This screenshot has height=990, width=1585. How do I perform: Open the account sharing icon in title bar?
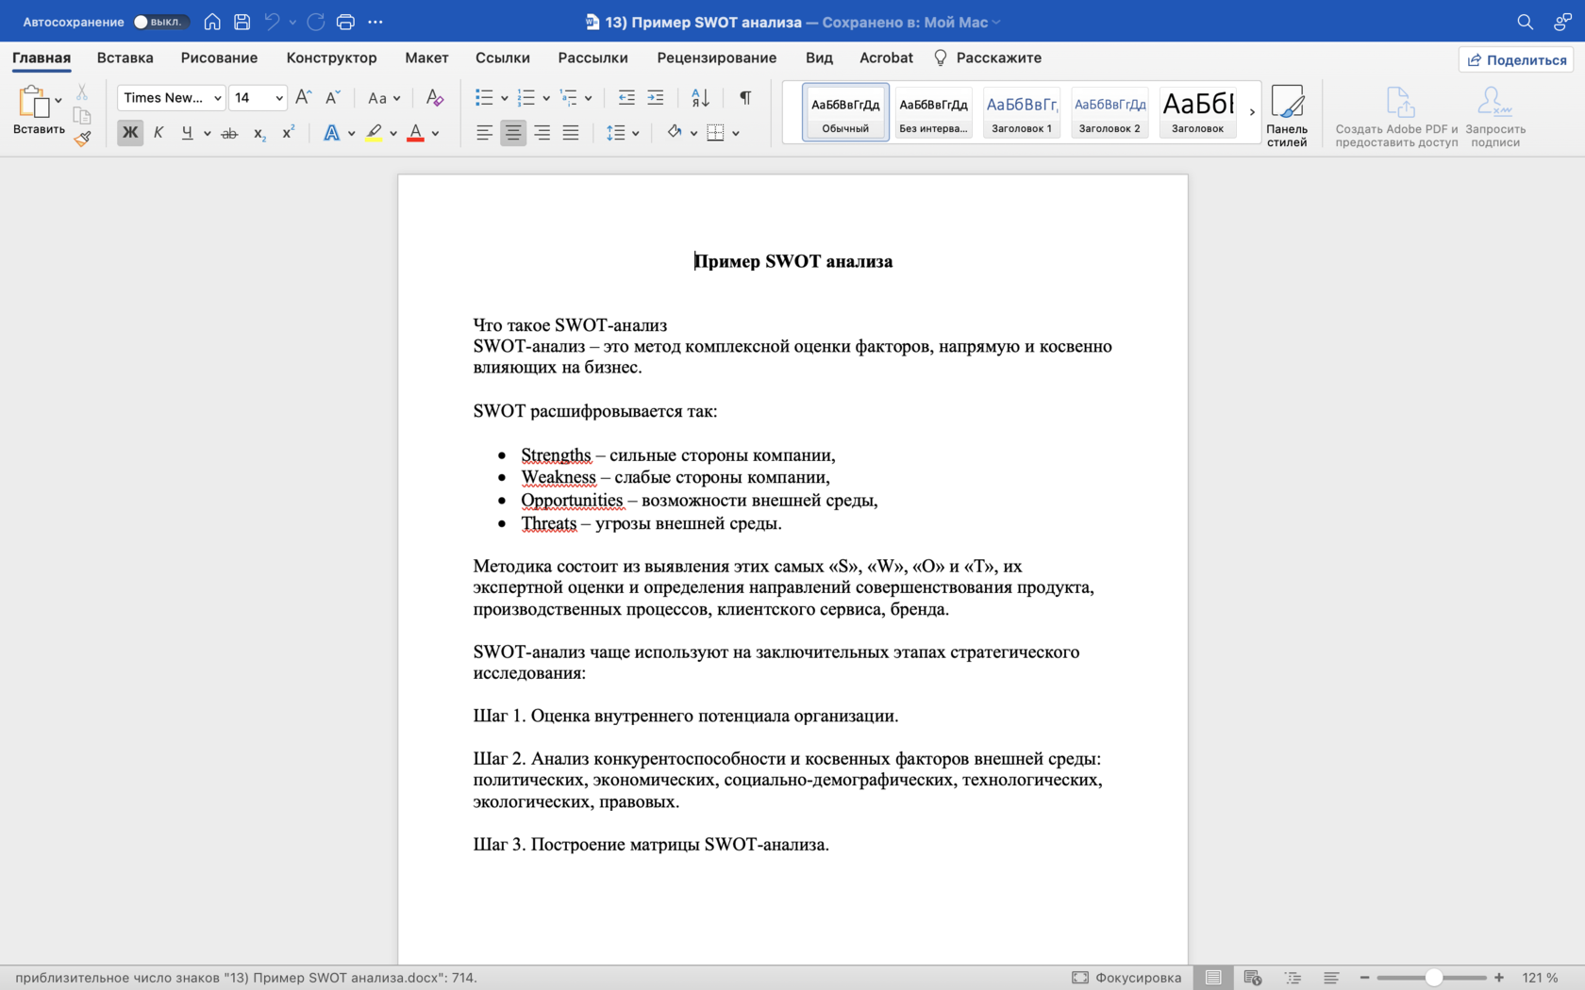(1562, 22)
